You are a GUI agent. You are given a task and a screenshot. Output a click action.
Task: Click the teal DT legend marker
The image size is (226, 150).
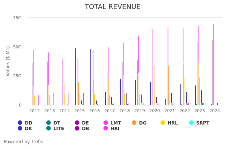click(49, 123)
